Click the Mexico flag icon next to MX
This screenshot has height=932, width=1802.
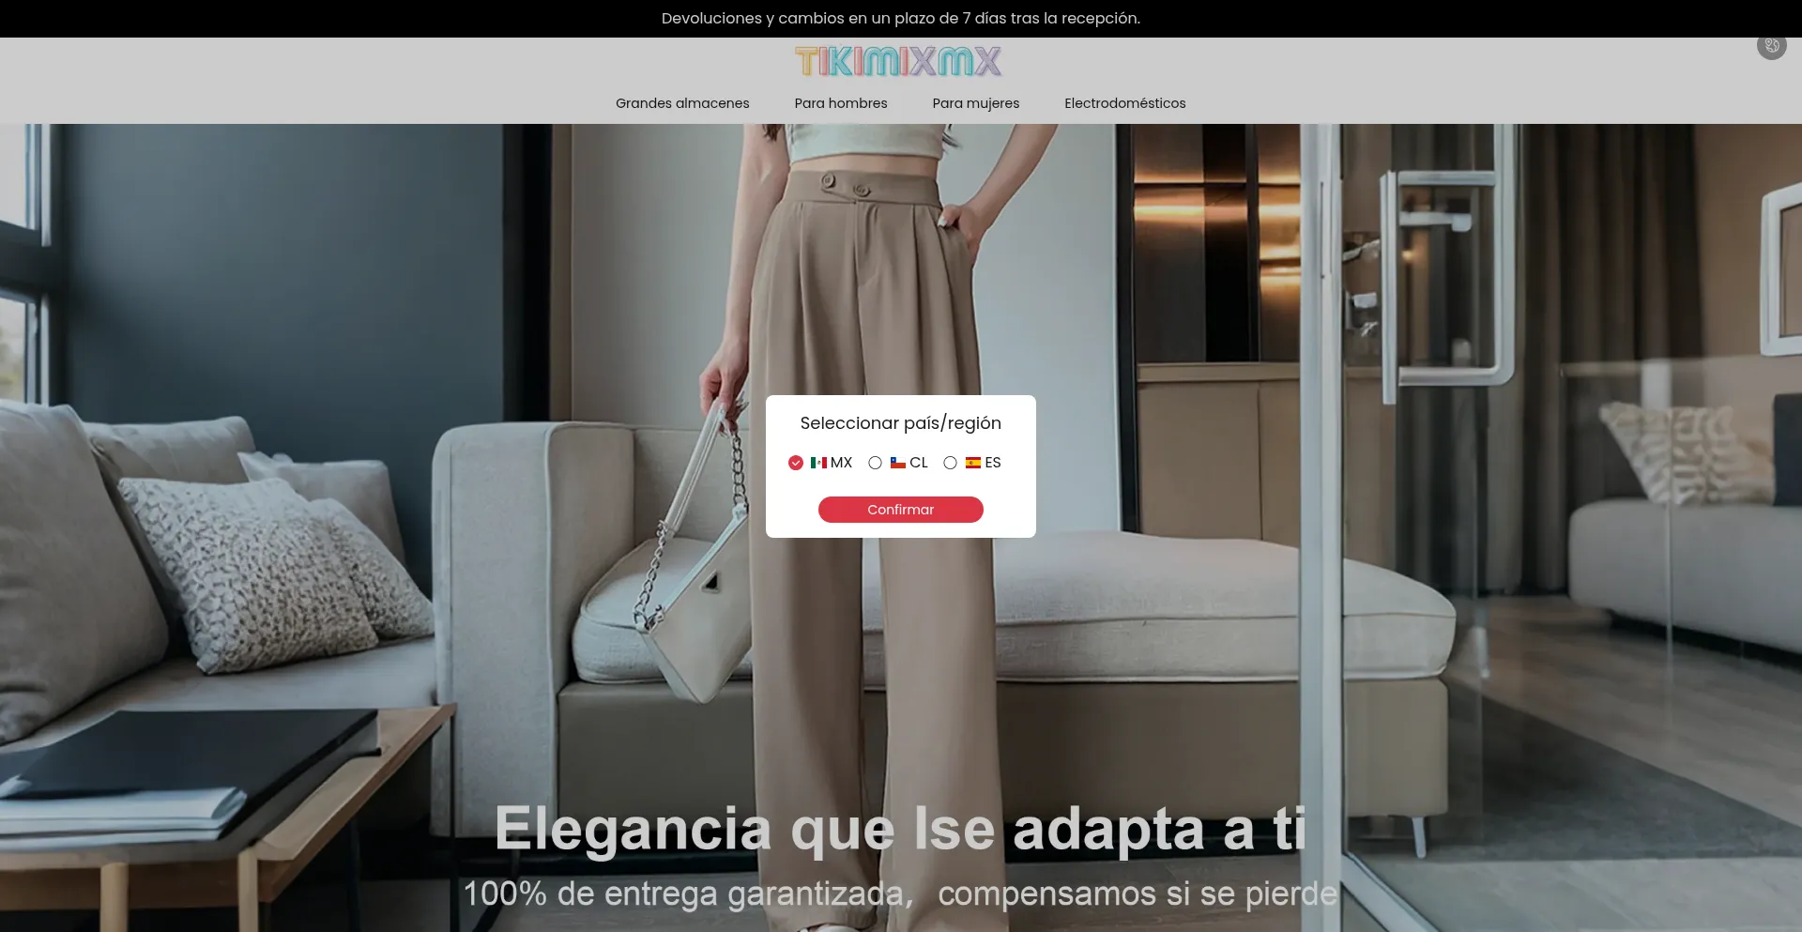pos(818,463)
